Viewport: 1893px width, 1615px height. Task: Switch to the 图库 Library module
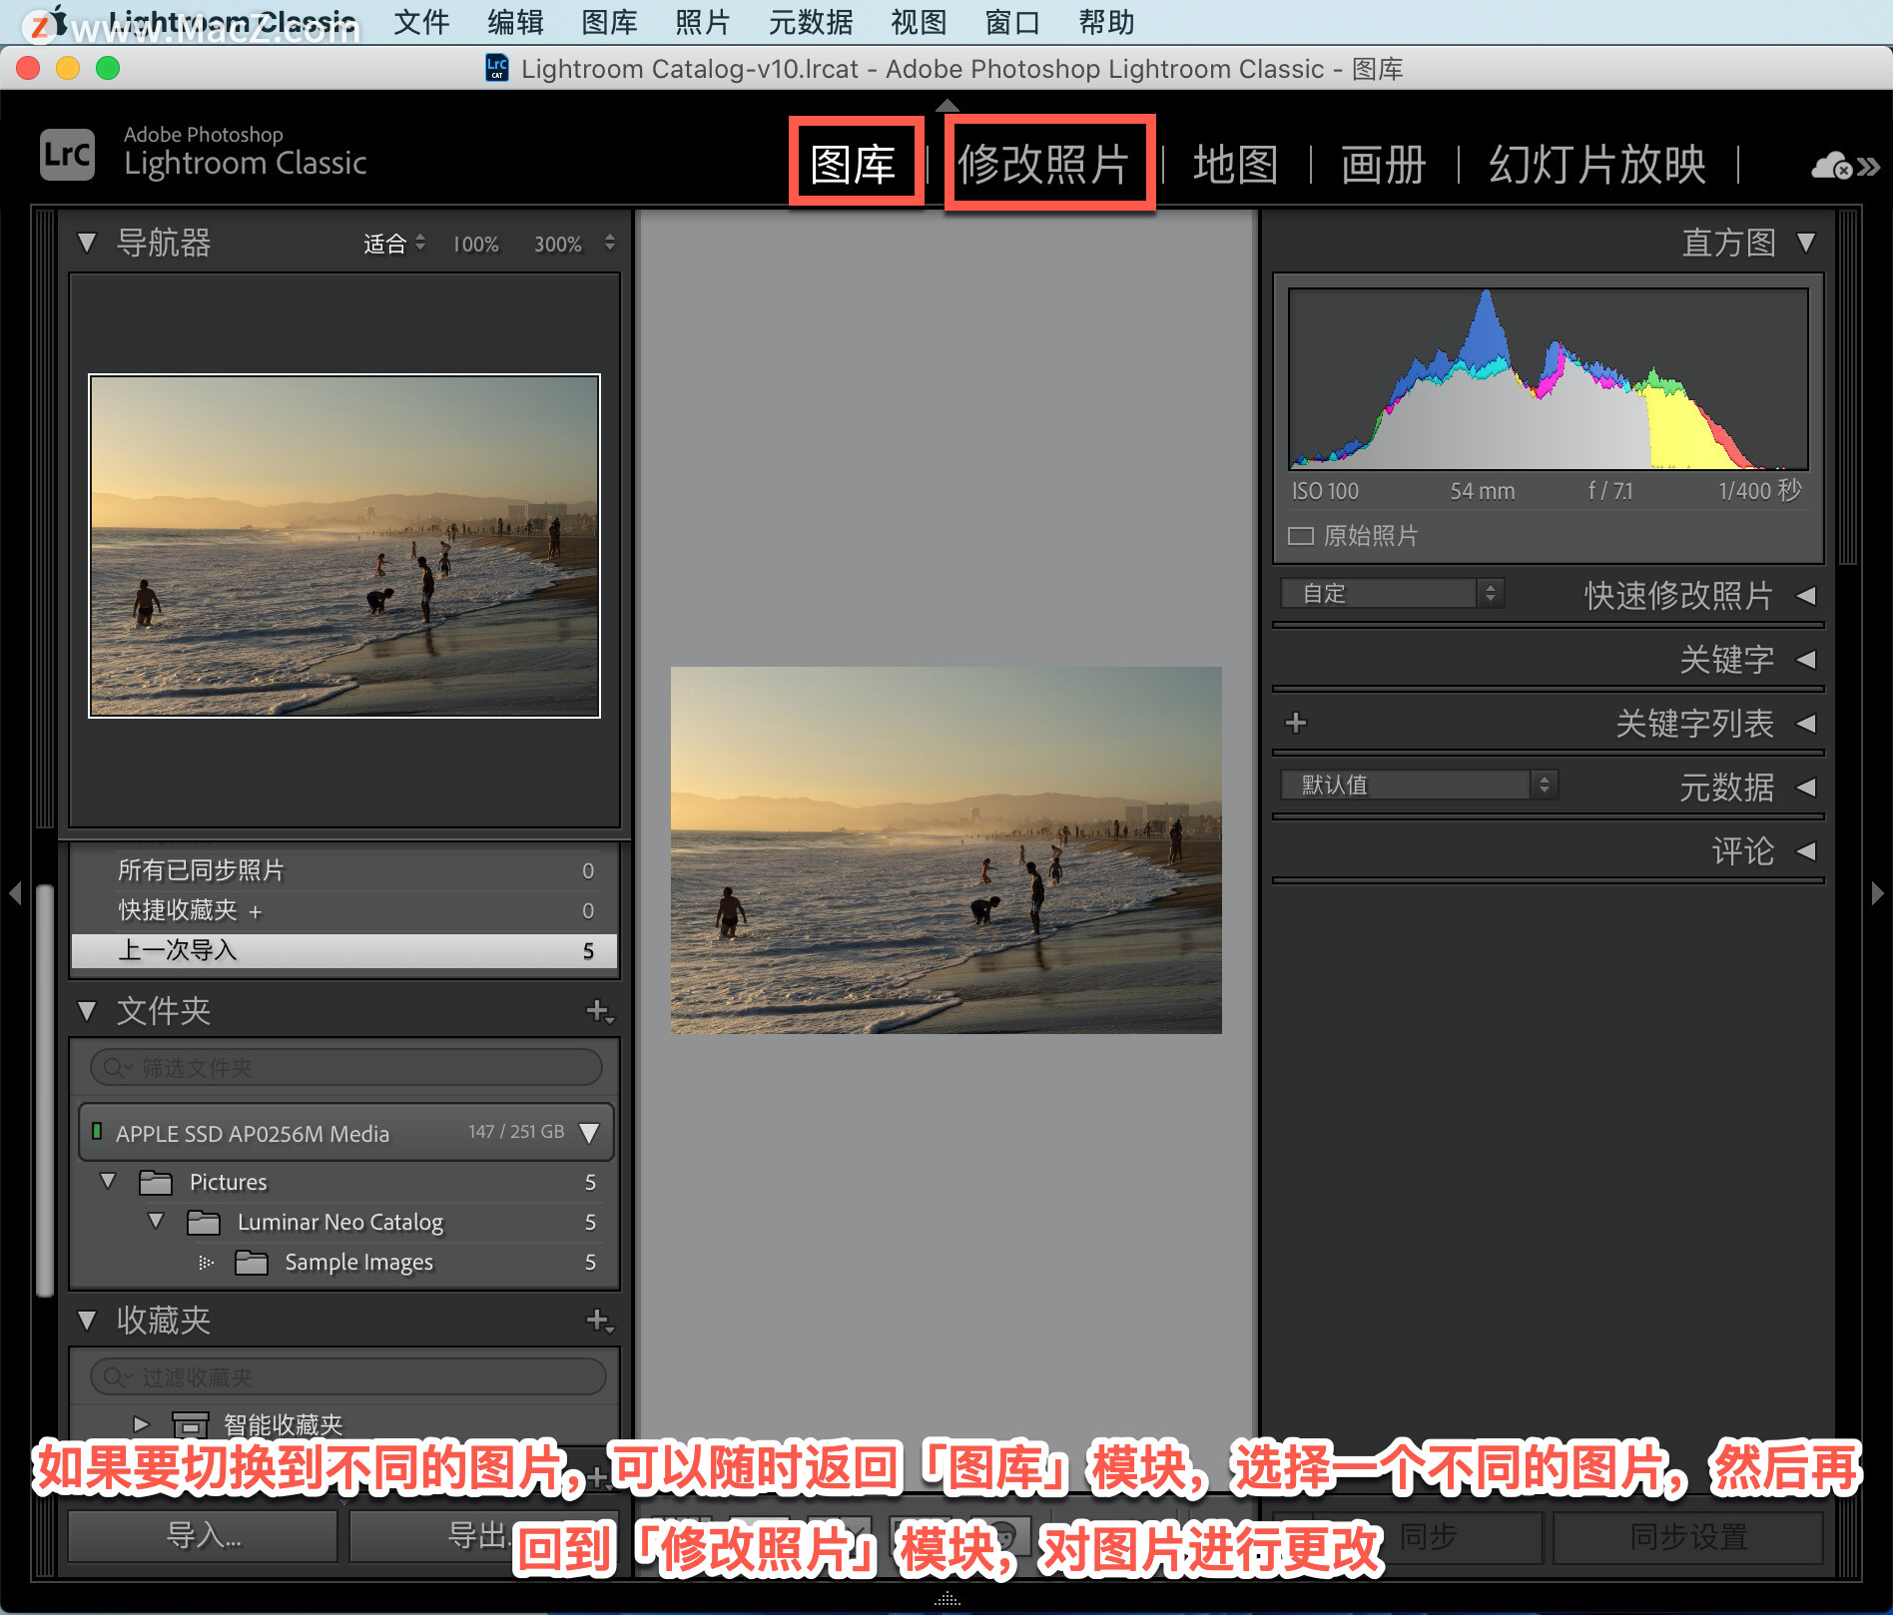tap(853, 165)
